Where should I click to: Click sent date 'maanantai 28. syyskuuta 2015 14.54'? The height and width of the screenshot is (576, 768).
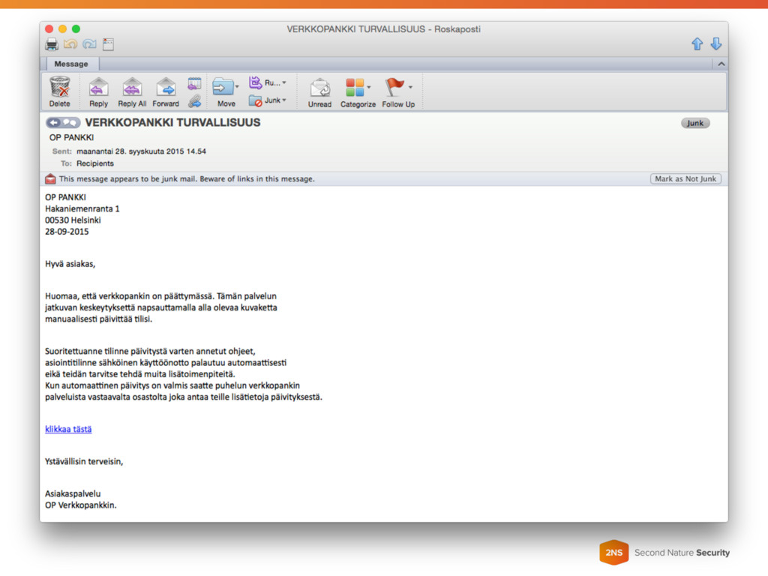141,151
